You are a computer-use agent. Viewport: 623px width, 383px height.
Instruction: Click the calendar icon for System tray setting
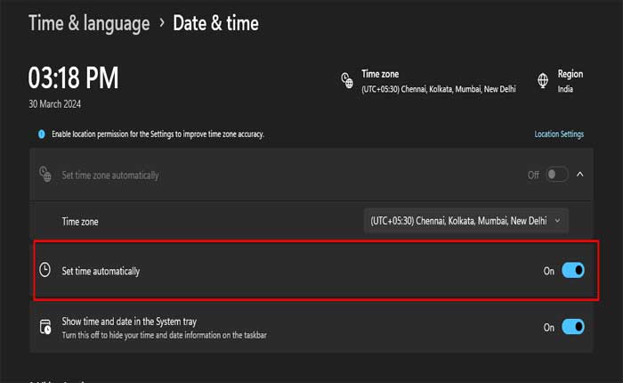[45, 328]
